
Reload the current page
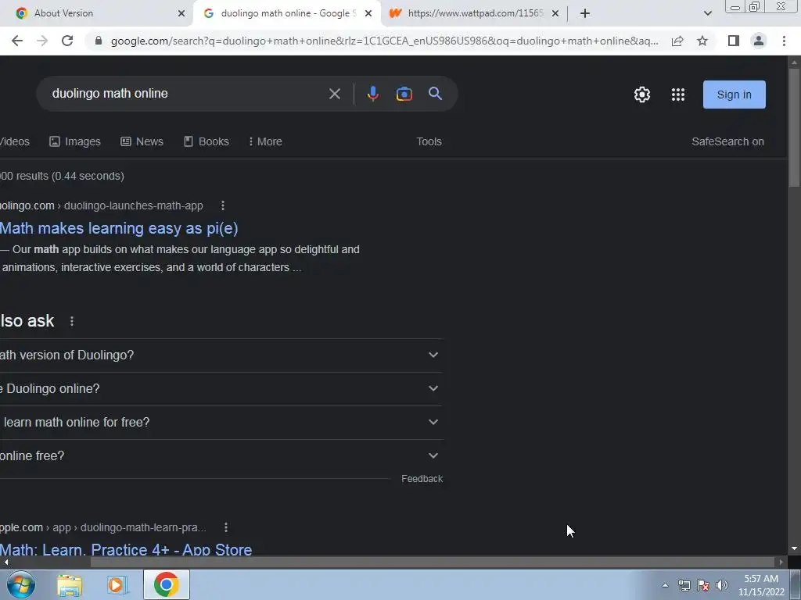[x=67, y=41]
